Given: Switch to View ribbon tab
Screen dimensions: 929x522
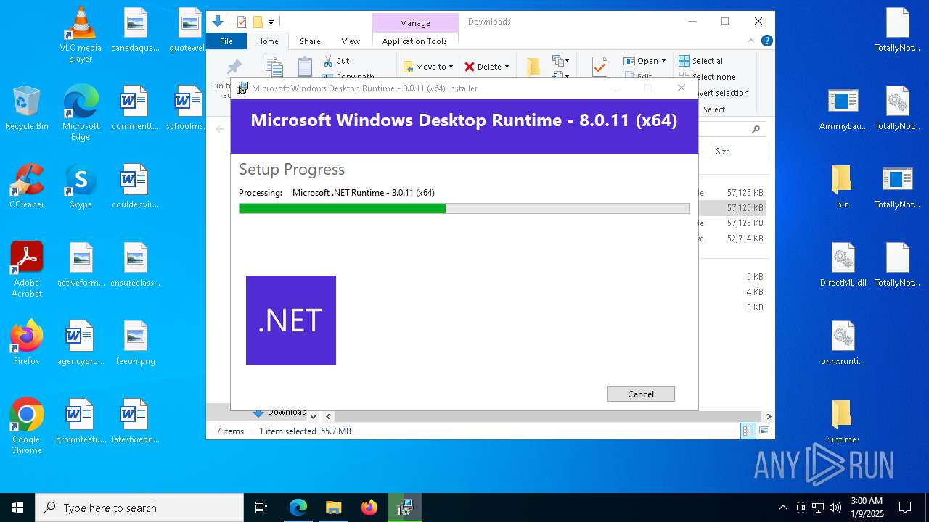Looking at the screenshot, I should [351, 41].
